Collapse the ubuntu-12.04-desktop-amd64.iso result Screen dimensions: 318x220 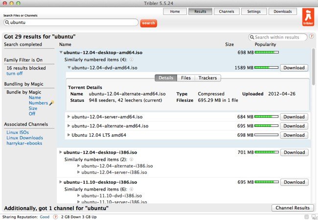[x=61, y=52]
